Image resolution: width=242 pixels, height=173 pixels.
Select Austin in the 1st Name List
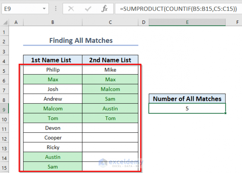tap(53, 157)
